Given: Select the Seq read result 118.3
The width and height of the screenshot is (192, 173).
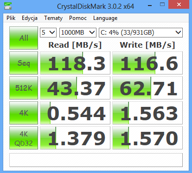Looking at the screenshot, I should (x=75, y=63).
